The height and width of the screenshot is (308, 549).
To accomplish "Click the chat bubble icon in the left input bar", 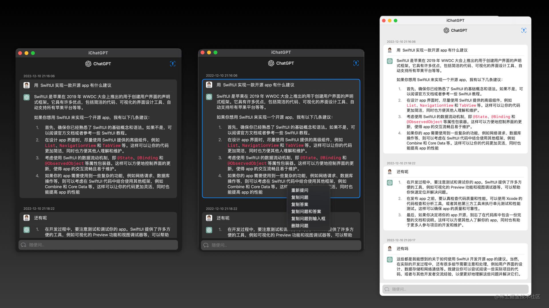I will point(24,245).
